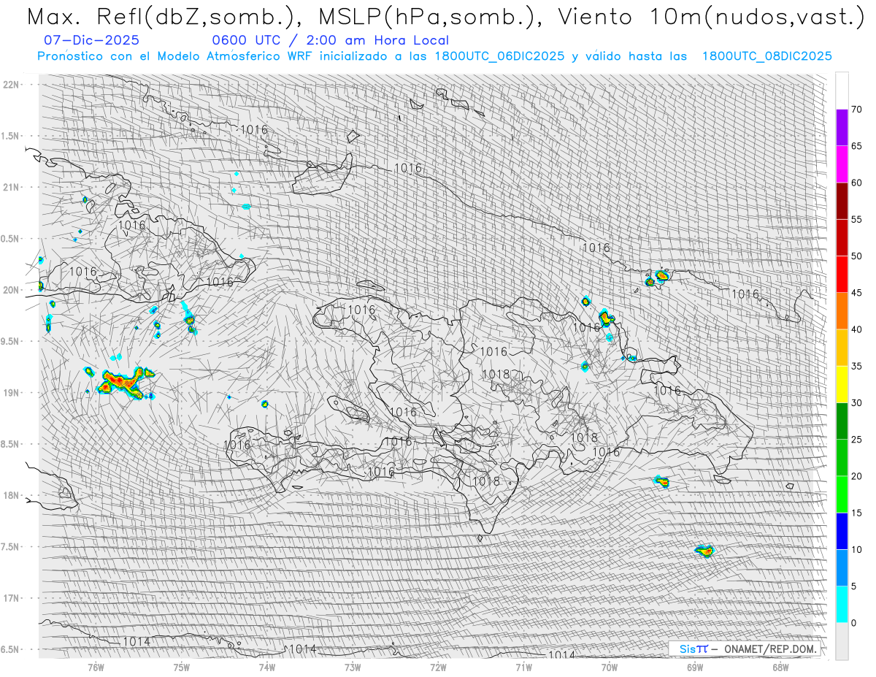Click the orange 40-45 dBZ legend color
The width and height of the screenshot is (876, 677).
[842, 311]
